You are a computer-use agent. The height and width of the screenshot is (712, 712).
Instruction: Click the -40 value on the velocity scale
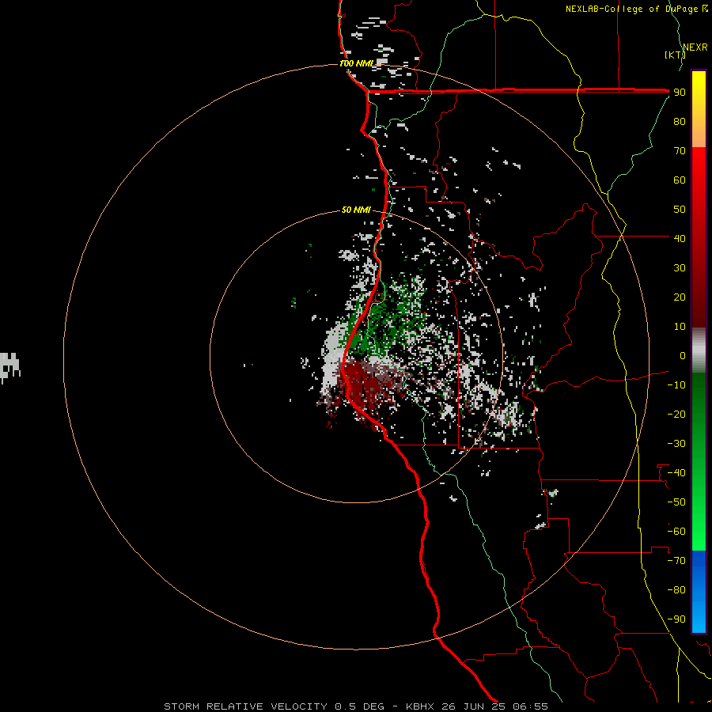point(676,473)
